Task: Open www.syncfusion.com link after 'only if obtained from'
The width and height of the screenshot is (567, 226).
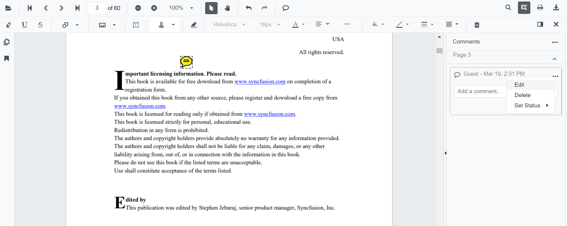Action: click(269, 114)
